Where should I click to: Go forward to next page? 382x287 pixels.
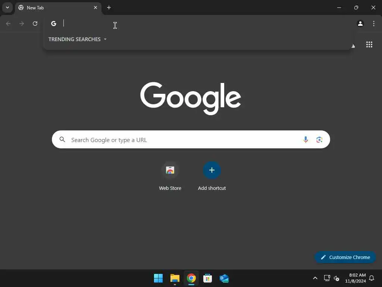tap(22, 24)
